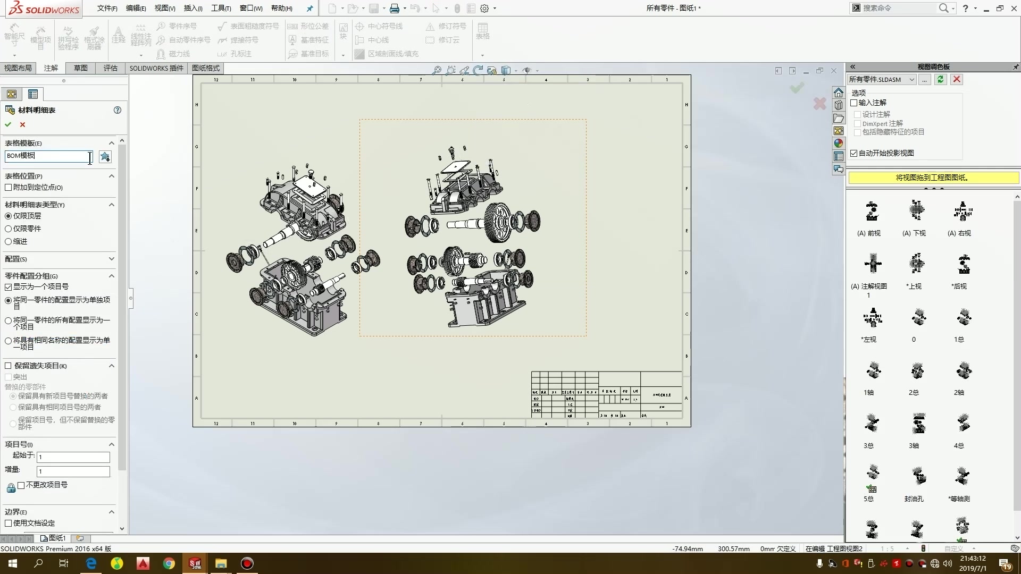
Task: Switch to 图纸格式 tab
Action: 206,68
